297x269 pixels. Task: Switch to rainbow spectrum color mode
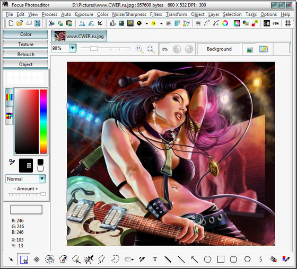tap(10, 97)
